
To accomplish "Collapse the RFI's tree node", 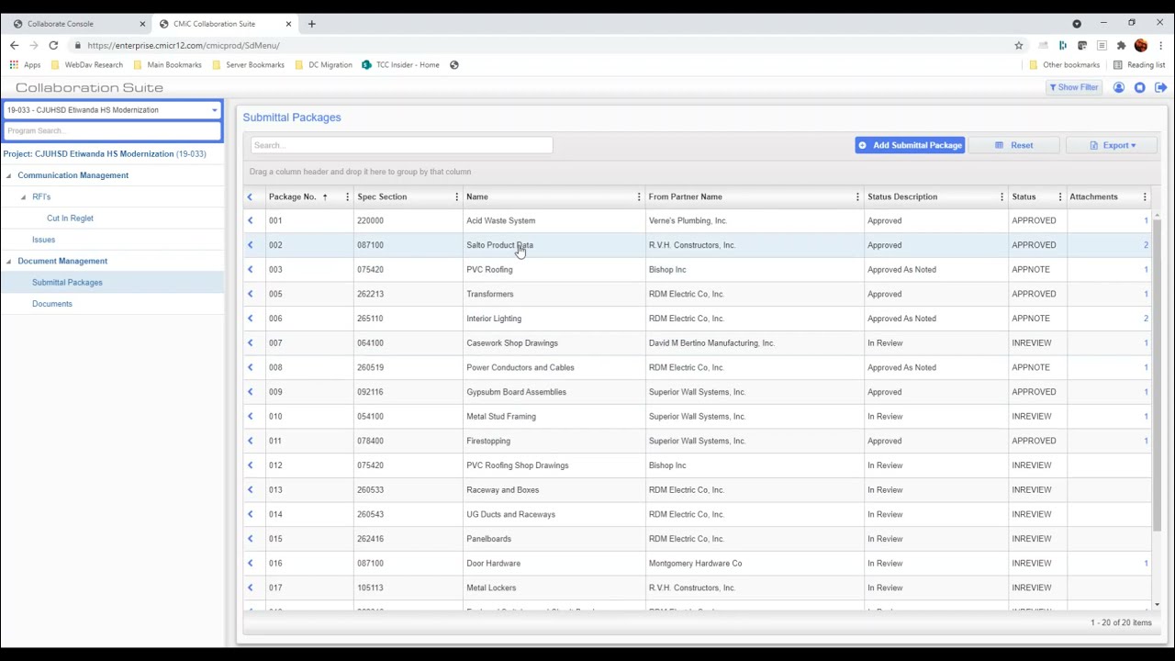I will 23,196.
